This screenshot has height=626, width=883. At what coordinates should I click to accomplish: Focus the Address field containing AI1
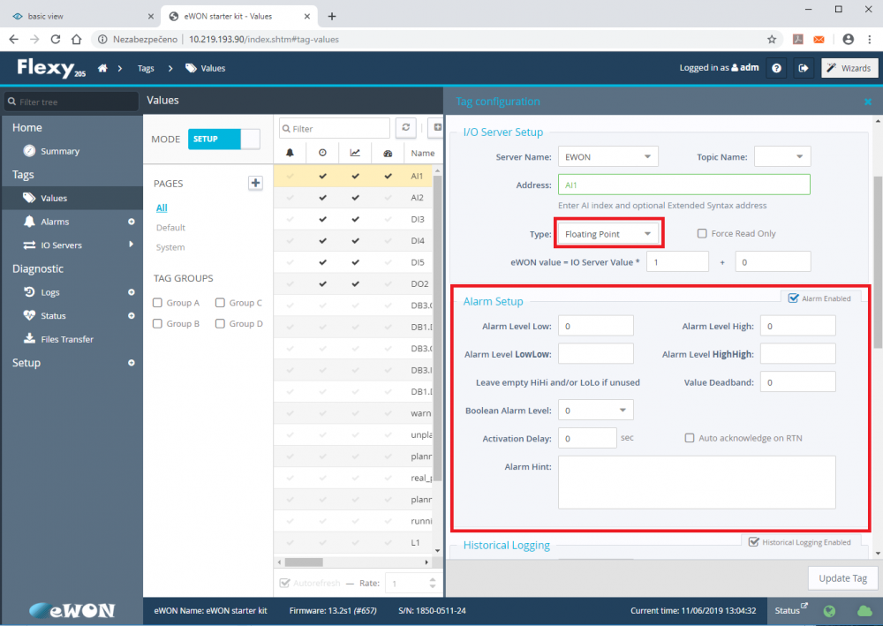684,185
